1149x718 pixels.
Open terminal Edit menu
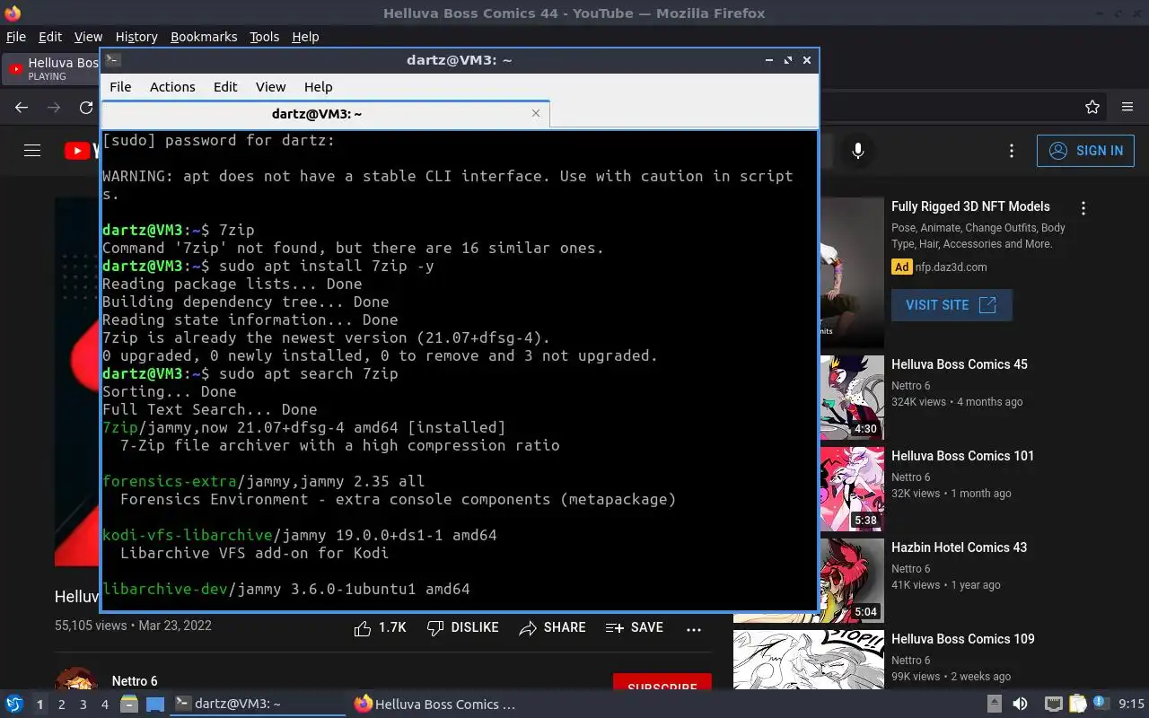coord(225,87)
